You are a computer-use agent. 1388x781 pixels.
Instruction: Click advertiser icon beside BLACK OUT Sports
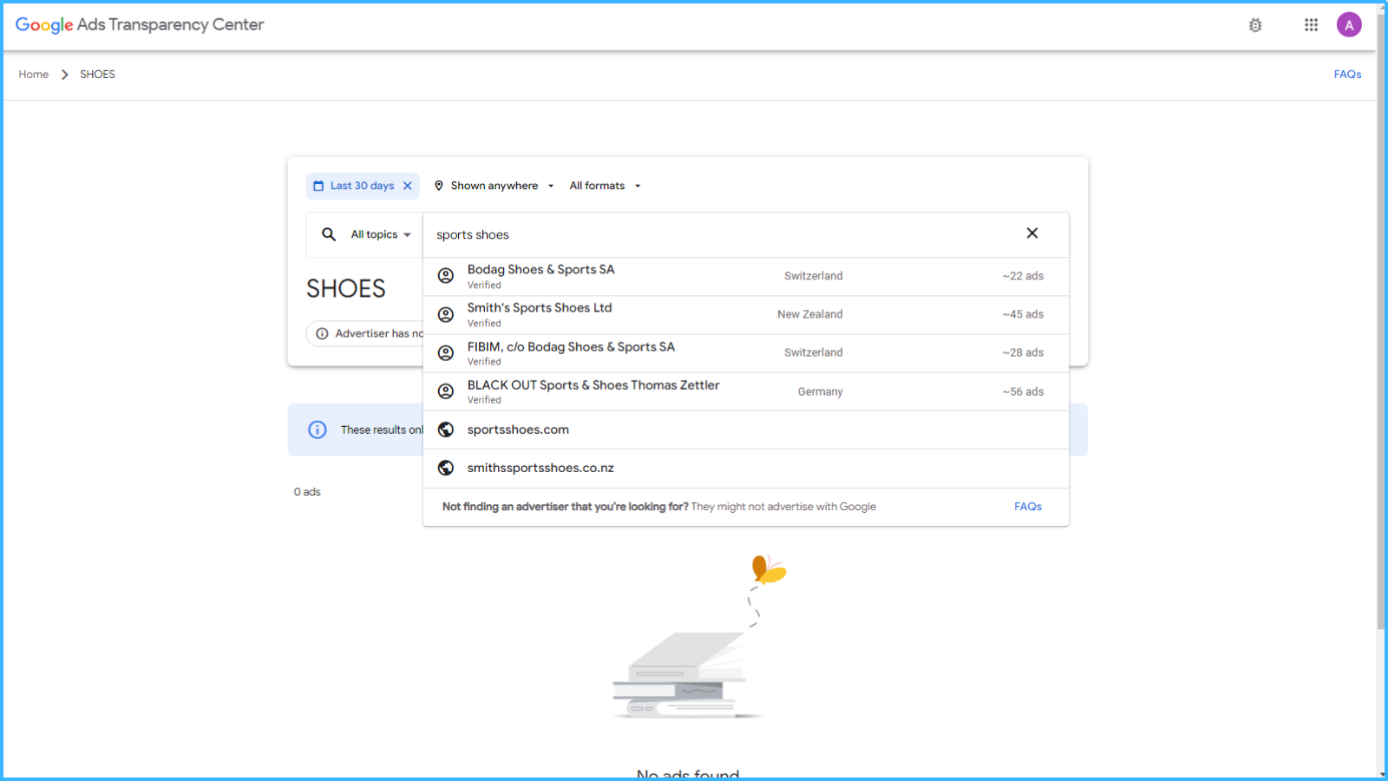(446, 391)
